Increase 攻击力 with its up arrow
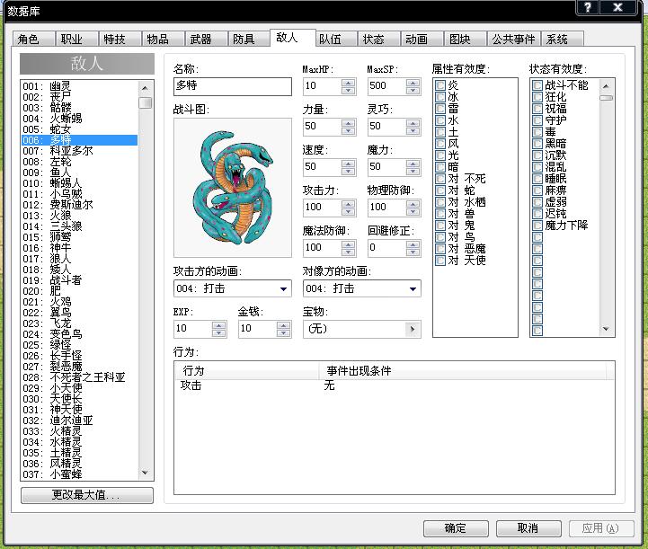The width and height of the screenshot is (648, 549). pyautogui.click(x=349, y=204)
